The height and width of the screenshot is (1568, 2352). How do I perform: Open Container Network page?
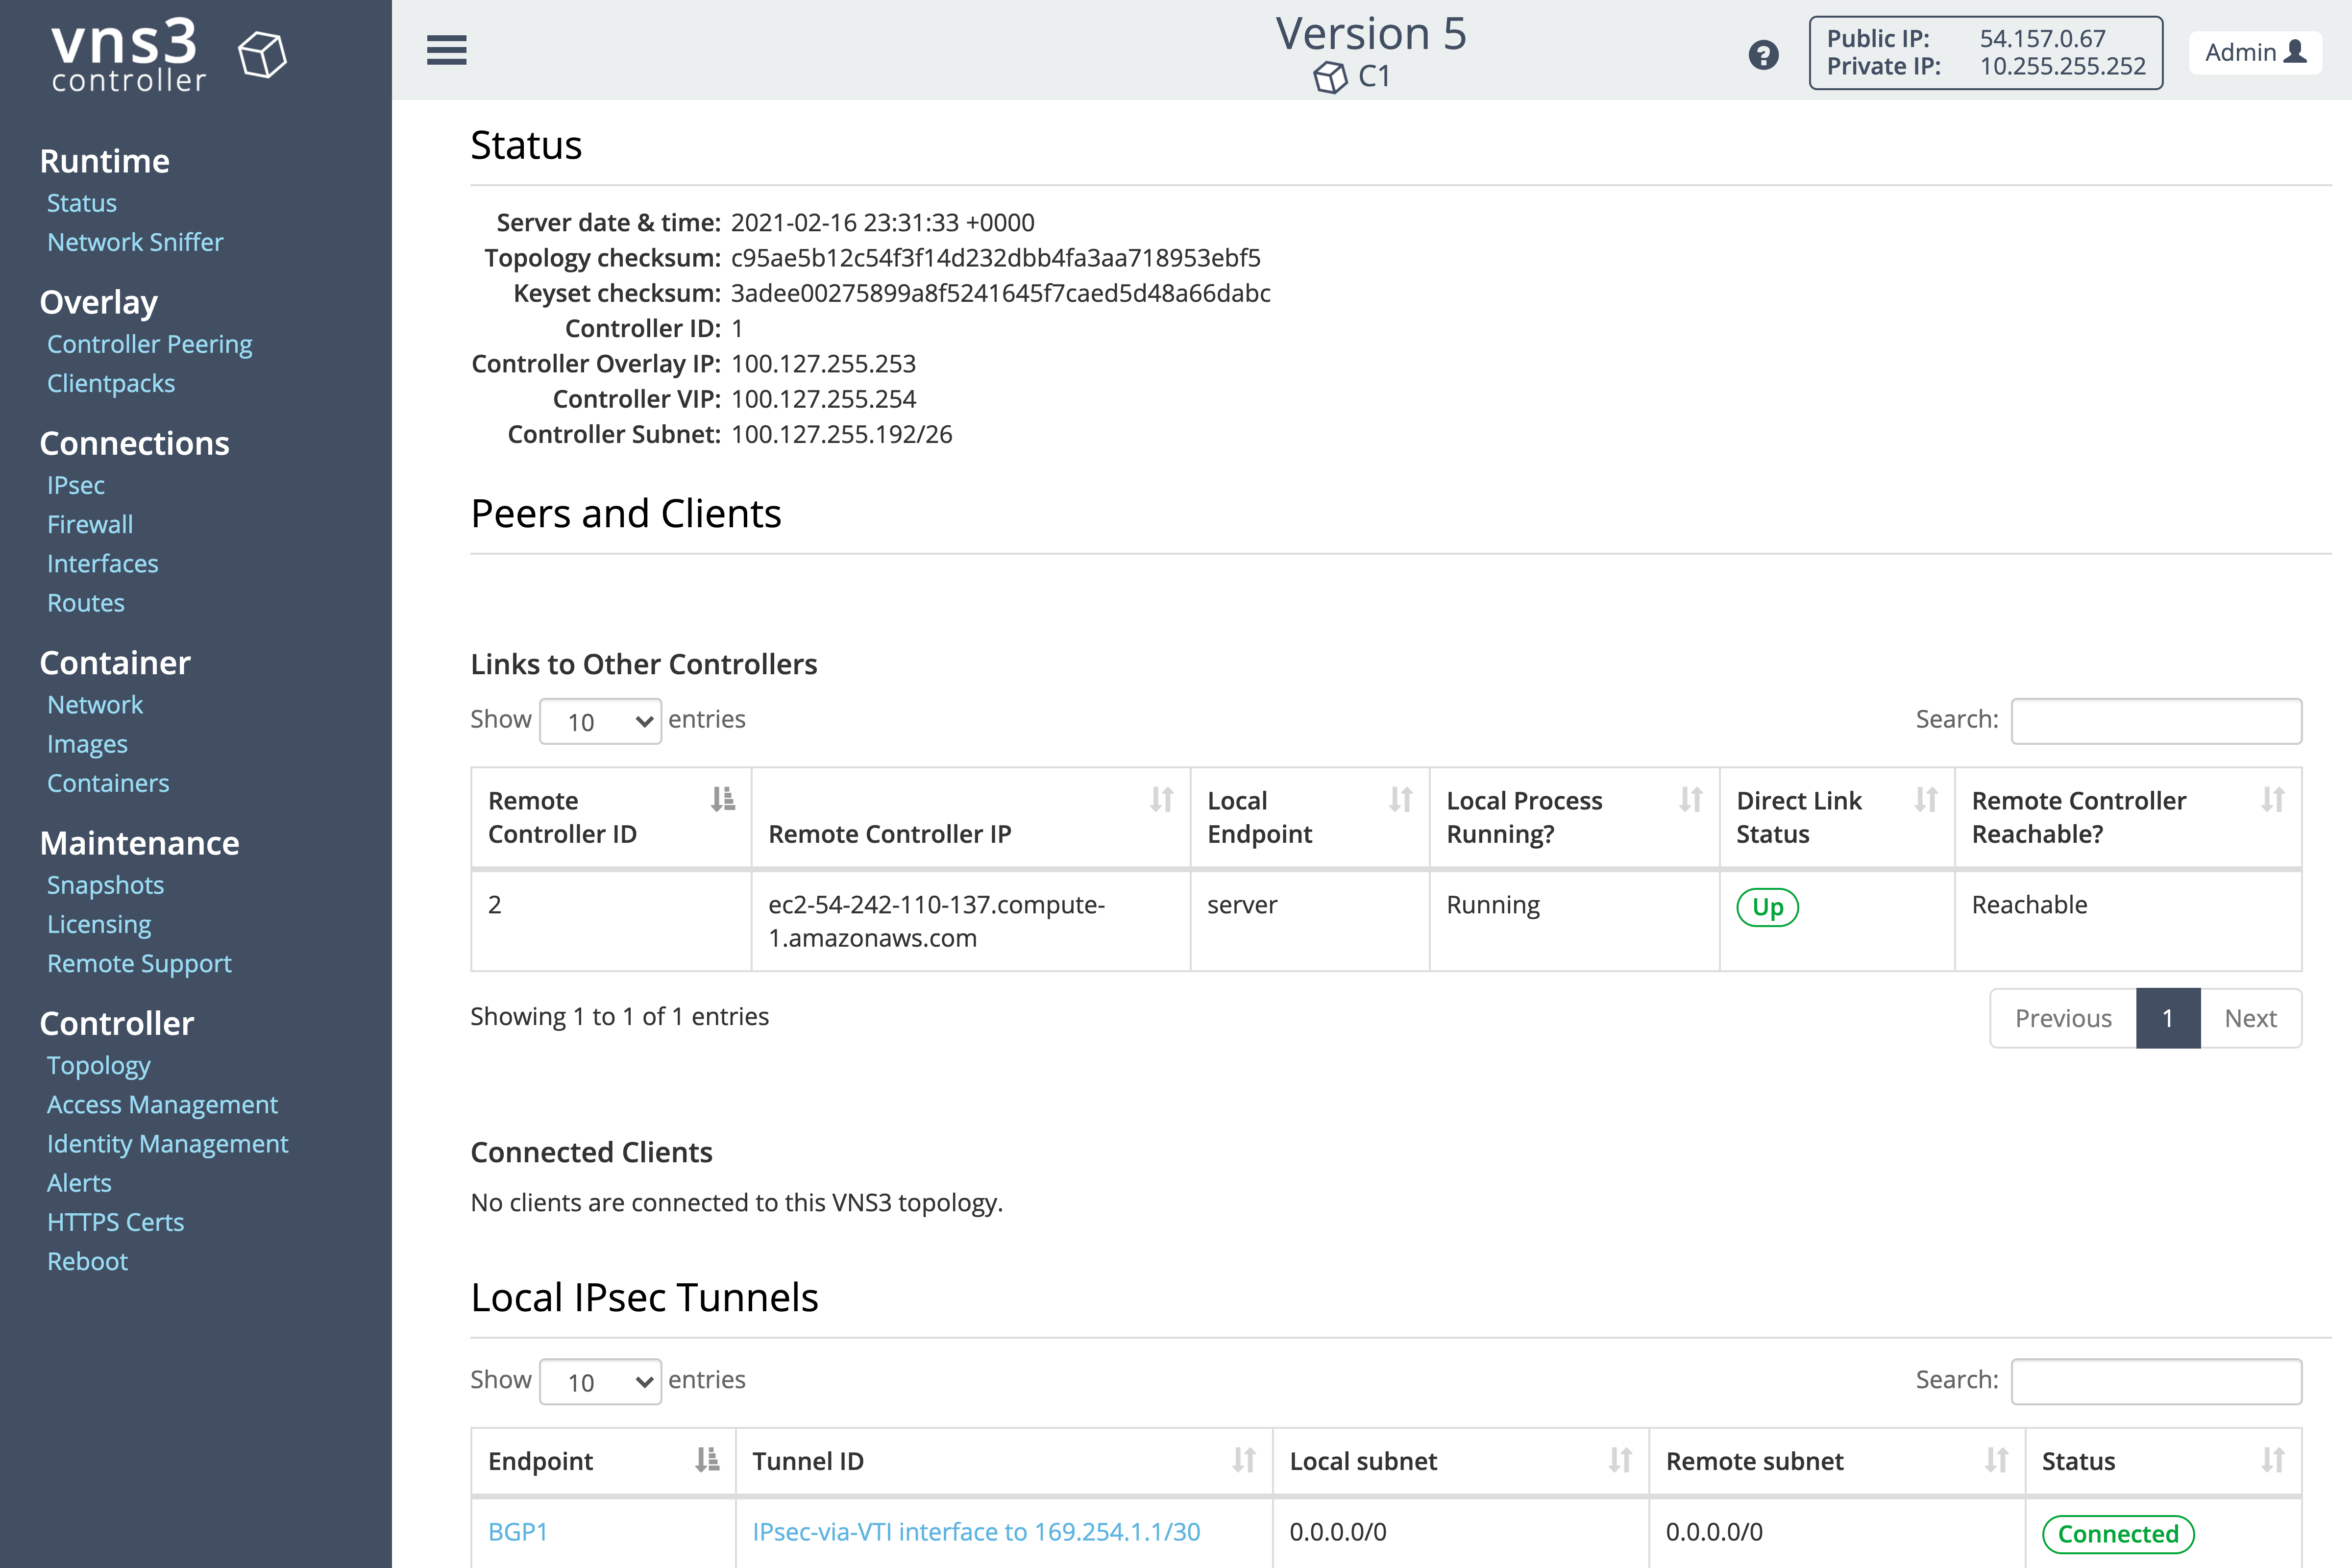tap(95, 705)
